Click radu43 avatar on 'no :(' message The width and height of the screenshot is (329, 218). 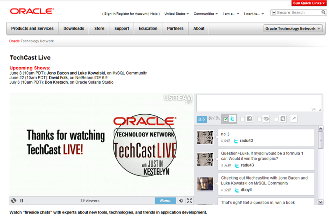point(205,137)
